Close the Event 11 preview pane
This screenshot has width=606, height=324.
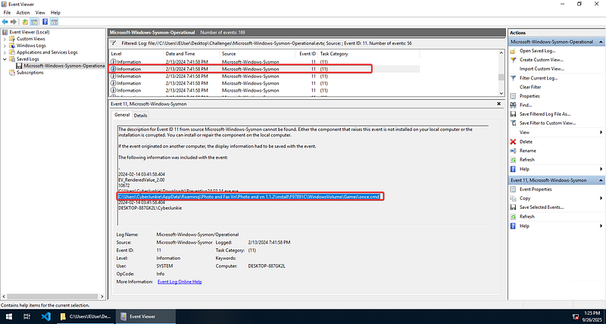coord(499,104)
